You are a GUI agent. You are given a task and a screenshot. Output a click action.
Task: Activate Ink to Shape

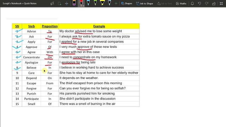[144, 4]
